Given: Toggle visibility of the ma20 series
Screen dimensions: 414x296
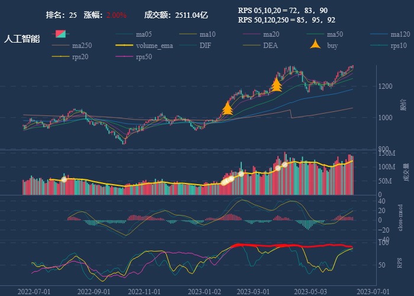Looking at the screenshot, I should click(x=271, y=34).
